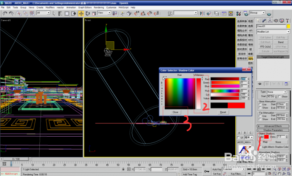The image size is (292, 176).
Task: Activate the Unlink Selection tool
Action: (x=25, y=14)
